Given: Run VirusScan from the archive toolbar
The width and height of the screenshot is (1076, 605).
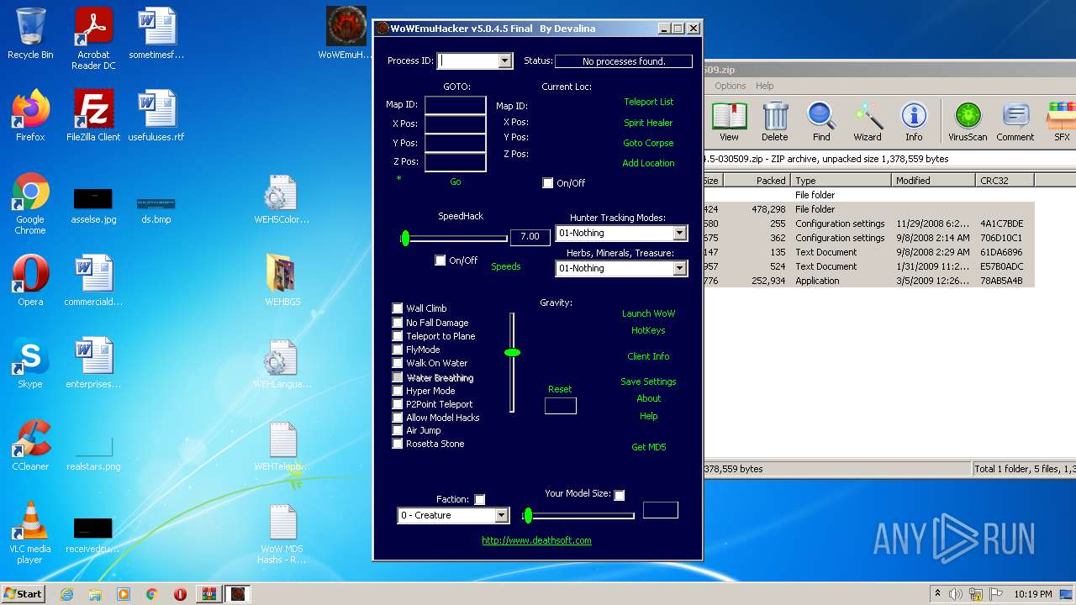Looking at the screenshot, I should [968, 122].
